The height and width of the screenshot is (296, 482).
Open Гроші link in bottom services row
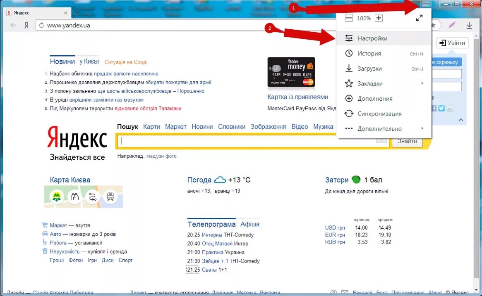pos(57,260)
